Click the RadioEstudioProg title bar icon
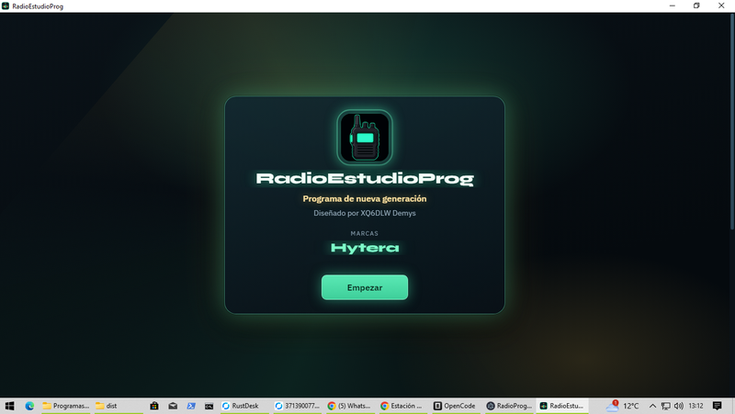The image size is (735, 414). [x=6, y=6]
